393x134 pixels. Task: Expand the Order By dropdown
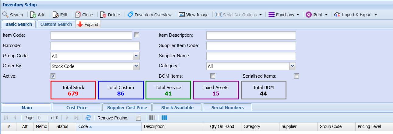pyautogui.click(x=136, y=66)
